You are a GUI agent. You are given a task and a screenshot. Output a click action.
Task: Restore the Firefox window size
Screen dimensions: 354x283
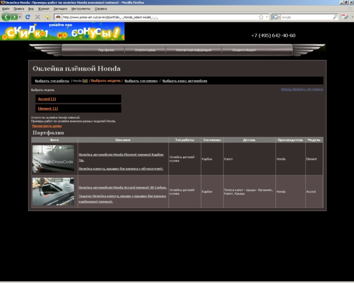click(x=346, y=2)
